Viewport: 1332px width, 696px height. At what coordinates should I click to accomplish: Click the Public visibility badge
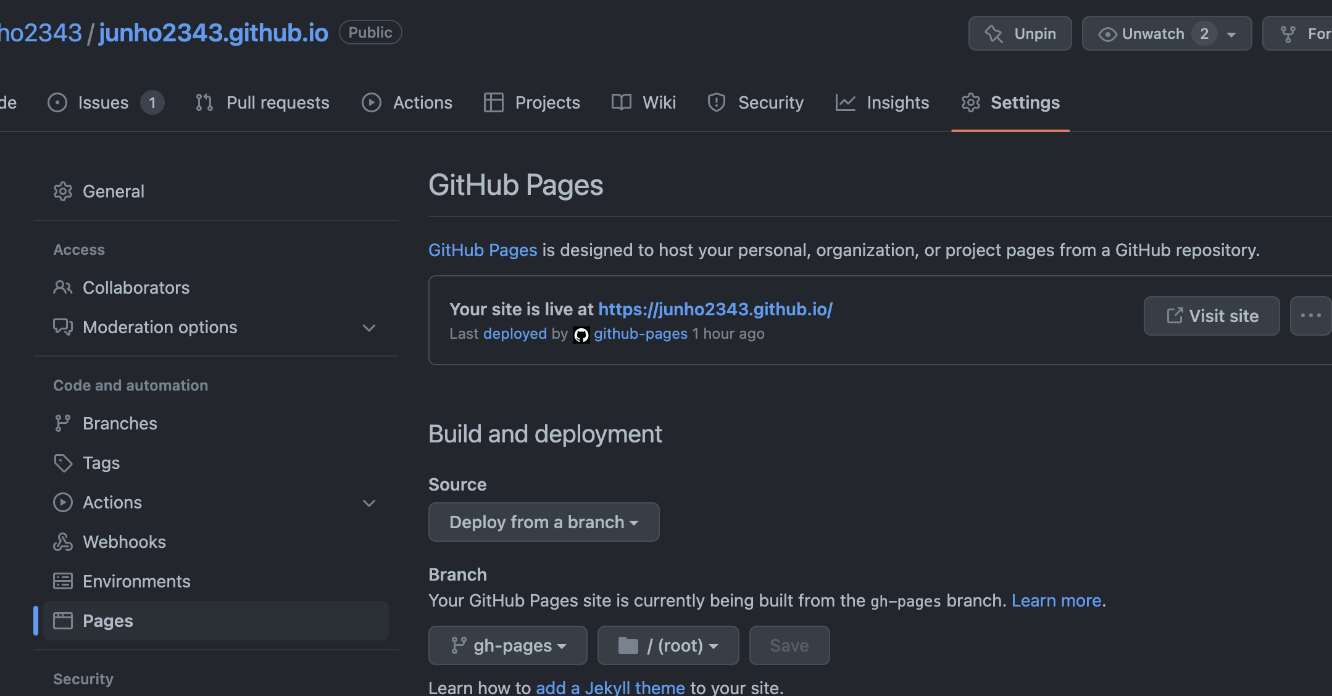point(370,32)
